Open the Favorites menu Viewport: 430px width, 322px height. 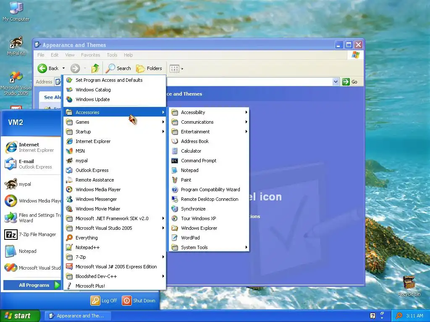click(91, 55)
